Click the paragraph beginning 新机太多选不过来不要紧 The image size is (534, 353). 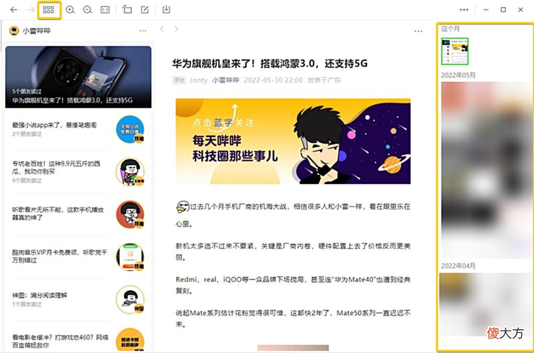pyautogui.click(x=293, y=251)
